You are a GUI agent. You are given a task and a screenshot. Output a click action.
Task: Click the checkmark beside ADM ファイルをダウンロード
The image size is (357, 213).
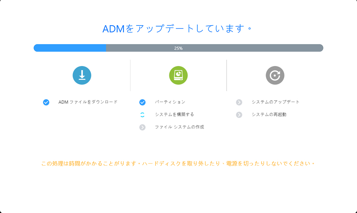46,102
